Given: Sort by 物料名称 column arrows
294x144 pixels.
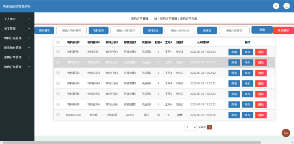Looking at the screenshot, I should point(99,42).
